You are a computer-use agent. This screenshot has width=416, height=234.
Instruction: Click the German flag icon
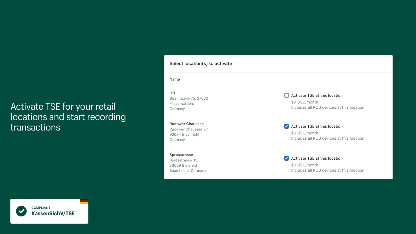coord(84,201)
